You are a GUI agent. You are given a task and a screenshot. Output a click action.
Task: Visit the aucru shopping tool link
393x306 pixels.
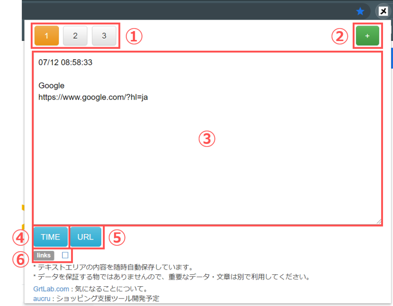coord(41,298)
